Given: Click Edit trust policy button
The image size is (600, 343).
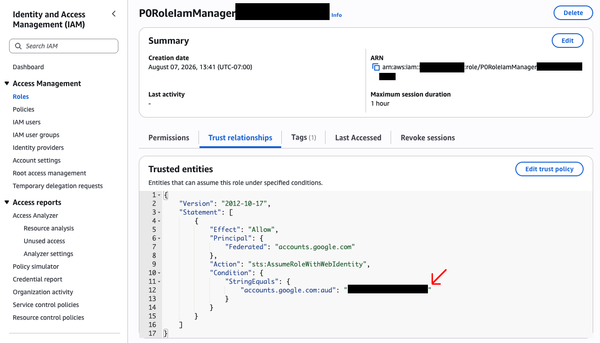Looking at the screenshot, I should coord(549,169).
